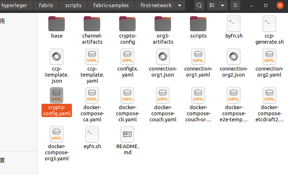The image size is (288, 175).
Task: Select the README.md markdown file icon
Action: (127, 134)
